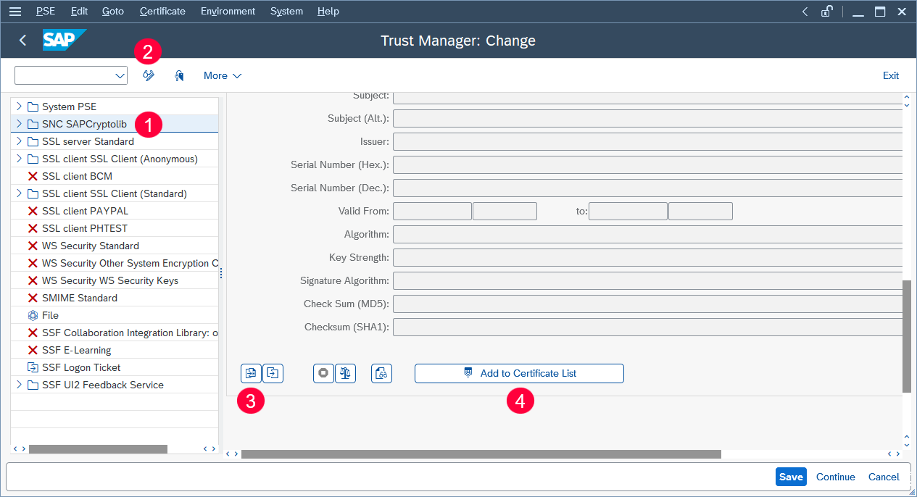Open the System menu
Screen dimensions: 917x497
(x=286, y=12)
